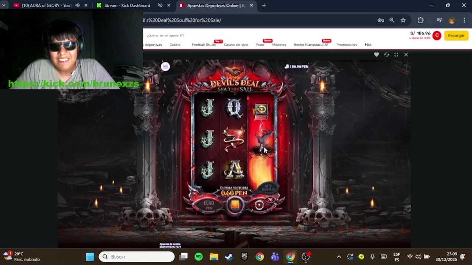The image size is (472, 265).
Task: Expand the Más menu
Action: (x=368, y=45)
